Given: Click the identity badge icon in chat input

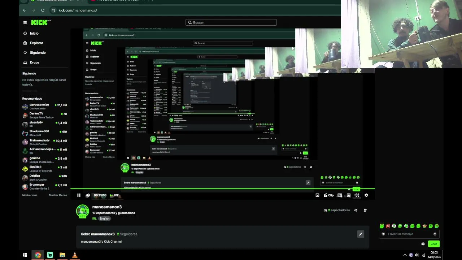Looking at the screenshot, I should point(383,234).
